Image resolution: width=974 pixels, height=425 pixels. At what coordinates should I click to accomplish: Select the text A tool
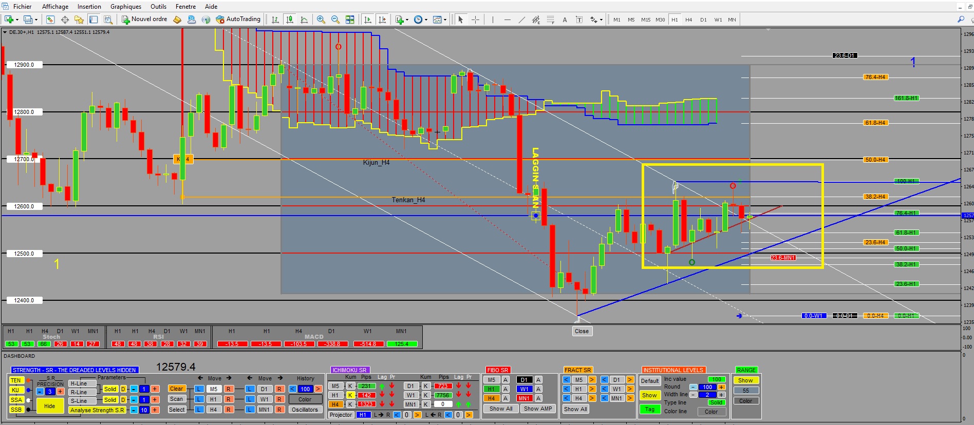pos(565,20)
